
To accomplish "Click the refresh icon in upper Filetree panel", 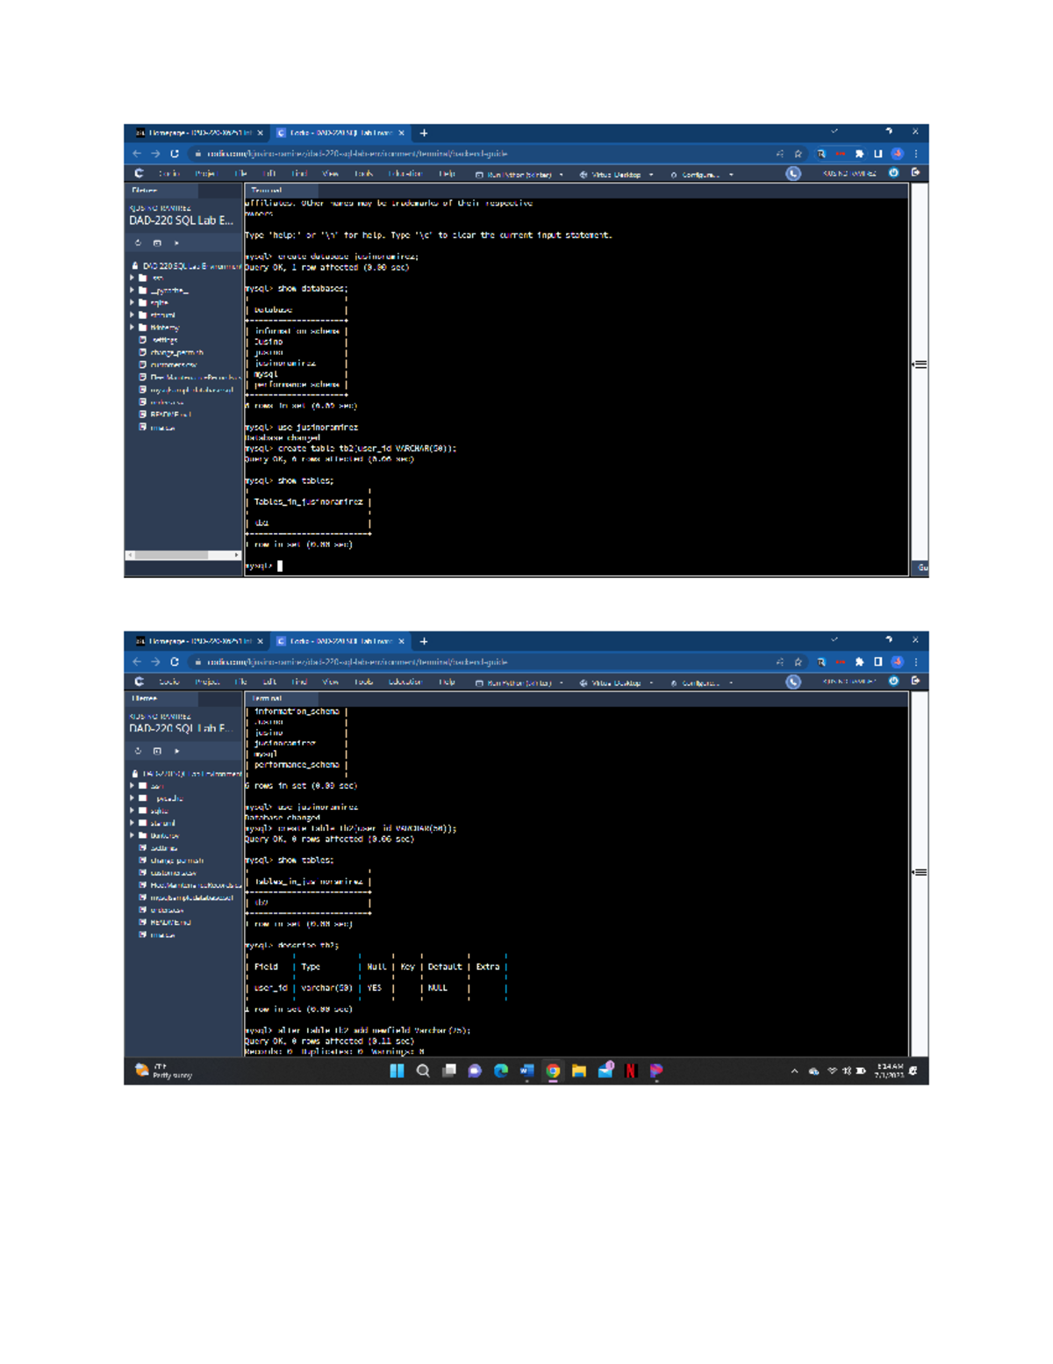I will [138, 243].
